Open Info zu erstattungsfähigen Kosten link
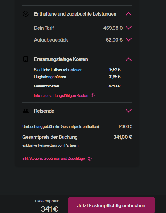 pos(61,95)
